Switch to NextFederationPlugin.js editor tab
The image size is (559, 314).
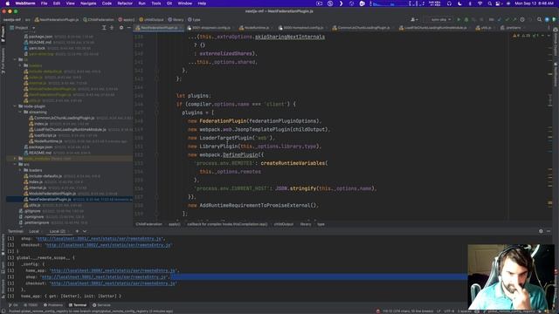click(x=159, y=27)
